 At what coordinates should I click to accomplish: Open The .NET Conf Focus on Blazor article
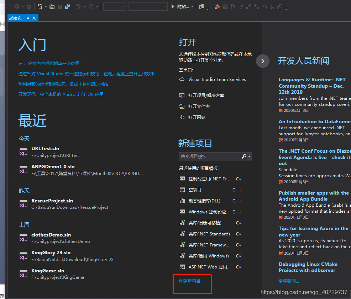[x=315, y=157]
